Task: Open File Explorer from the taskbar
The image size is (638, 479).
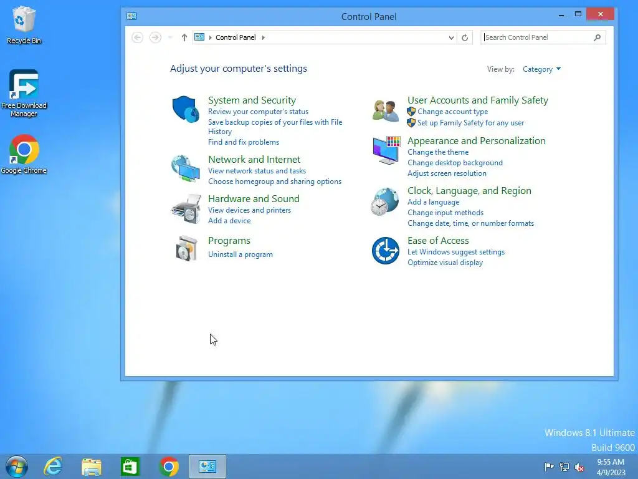Action: (x=91, y=467)
